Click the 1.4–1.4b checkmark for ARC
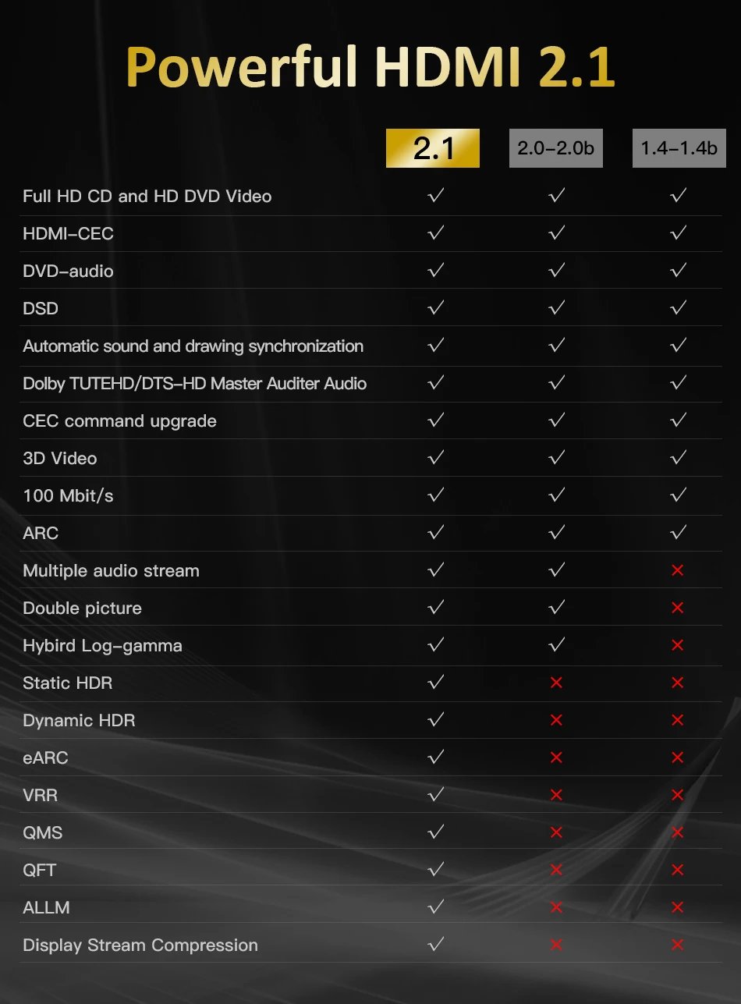741x1004 pixels. (x=678, y=532)
